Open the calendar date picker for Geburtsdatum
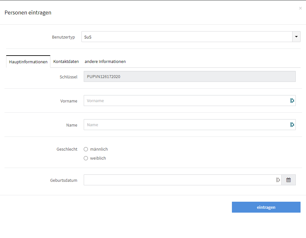The image size is (306, 238). [288, 180]
